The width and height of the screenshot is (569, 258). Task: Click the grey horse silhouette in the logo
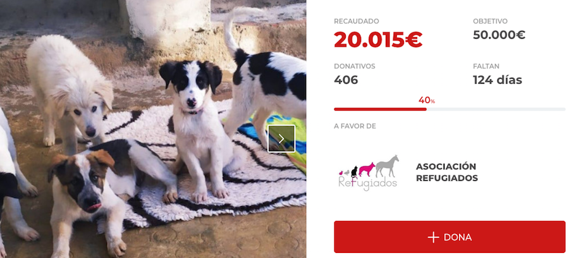pyautogui.click(x=387, y=166)
